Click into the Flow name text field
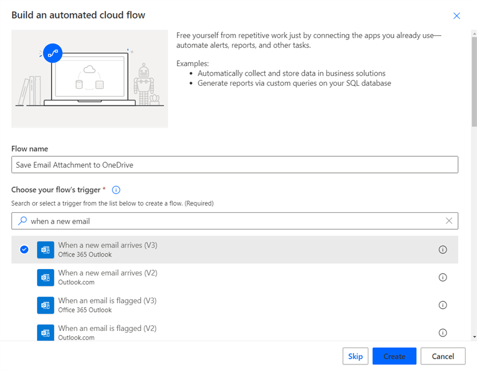Screen dimensions: 477x371 234,165
